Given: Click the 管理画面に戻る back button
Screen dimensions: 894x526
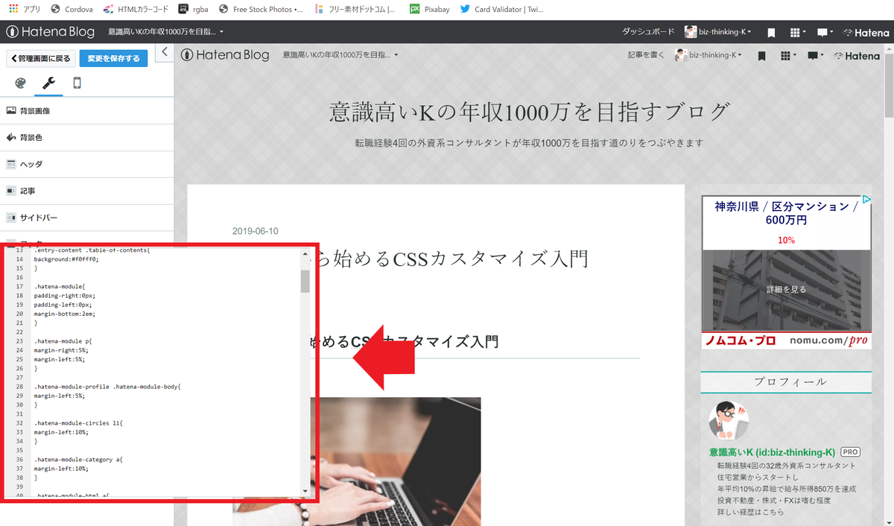Looking at the screenshot, I should click(x=40, y=57).
